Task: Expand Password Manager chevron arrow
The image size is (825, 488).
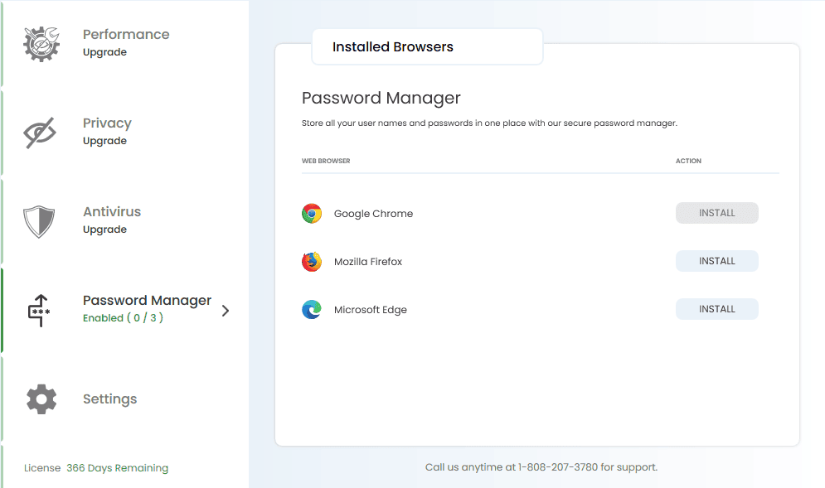Action: point(226,311)
